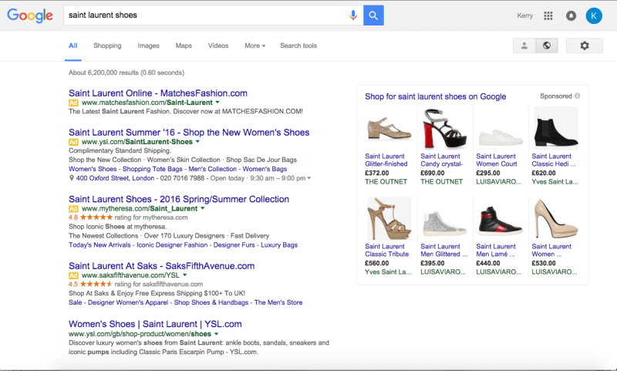The width and height of the screenshot is (617, 371).
Task: Open Saint Laurent At Saks result
Action: click(x=161, y=266)
